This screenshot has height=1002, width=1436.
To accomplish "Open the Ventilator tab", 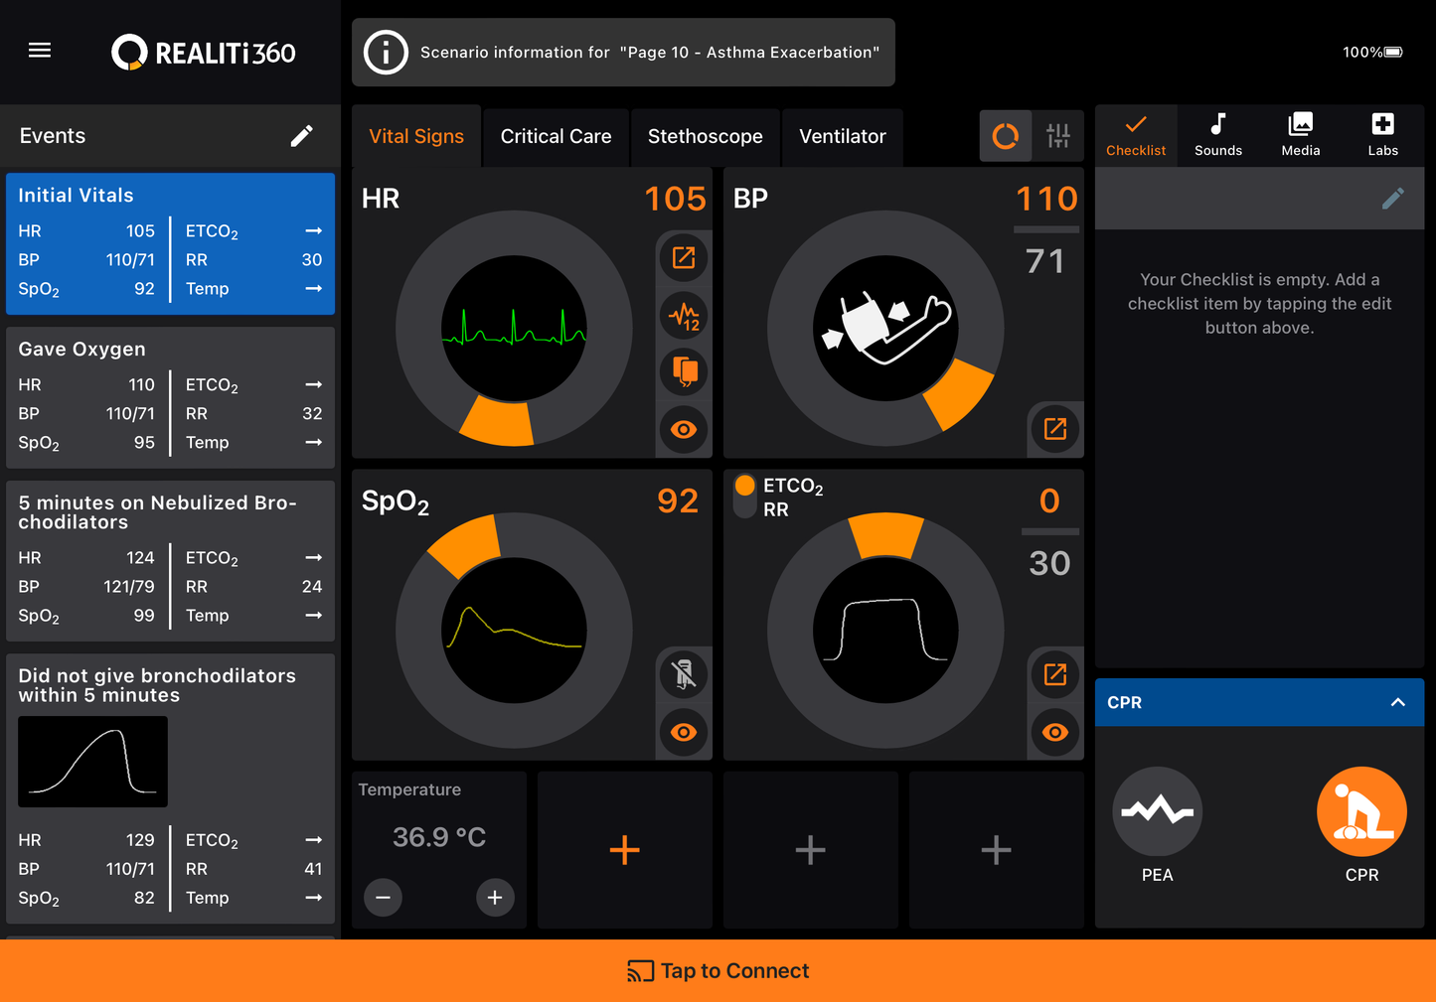I will point(842,136).
